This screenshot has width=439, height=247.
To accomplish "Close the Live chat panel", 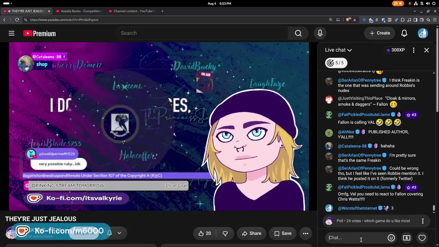I will point(426,50).
